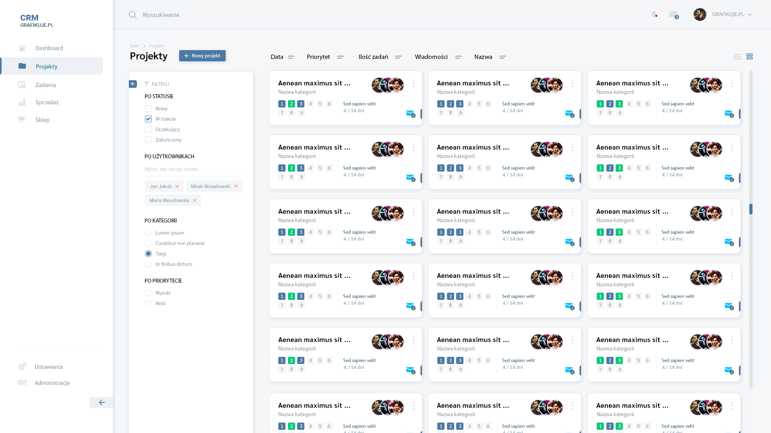Open the Zadania menu item
This screenshot has width=771, height=433.
point(46,85)
